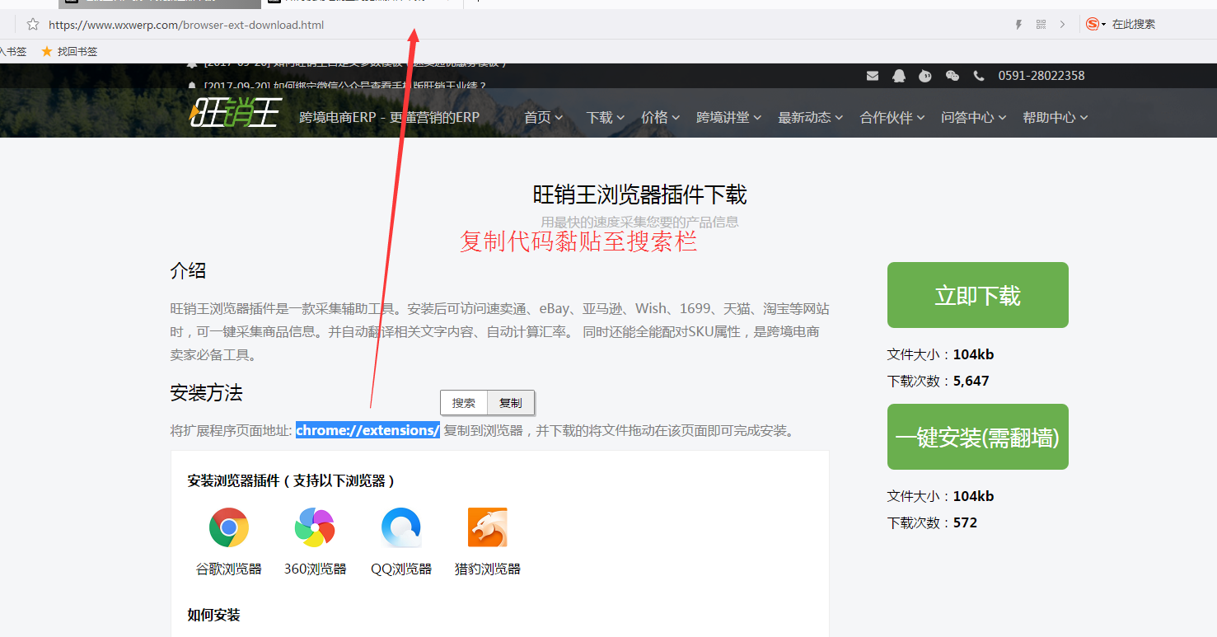Click the 安装方法 heading
The width and height of the screenshot is (1217, 637).
(x=207, y=392)
